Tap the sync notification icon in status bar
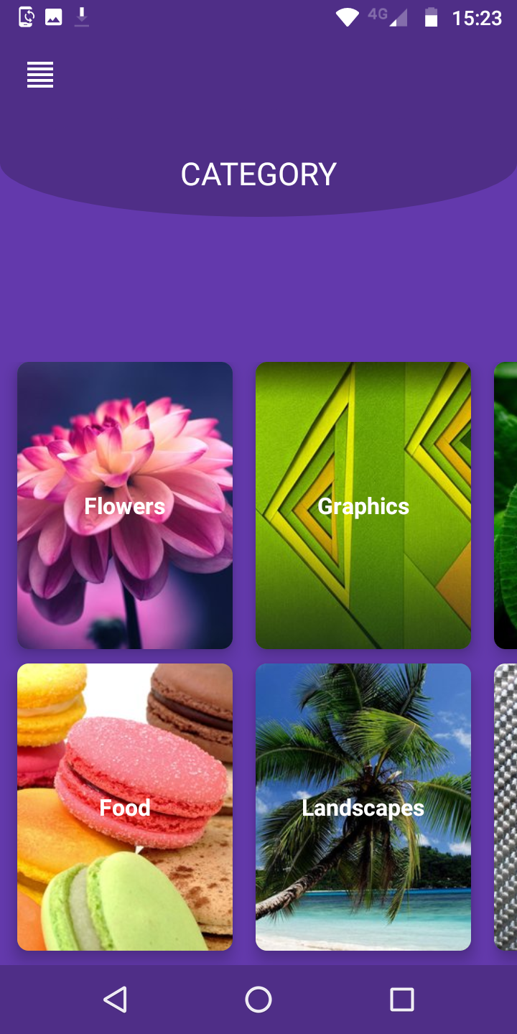The height and width of the screenshot is (1034, 517). (27, 17)
